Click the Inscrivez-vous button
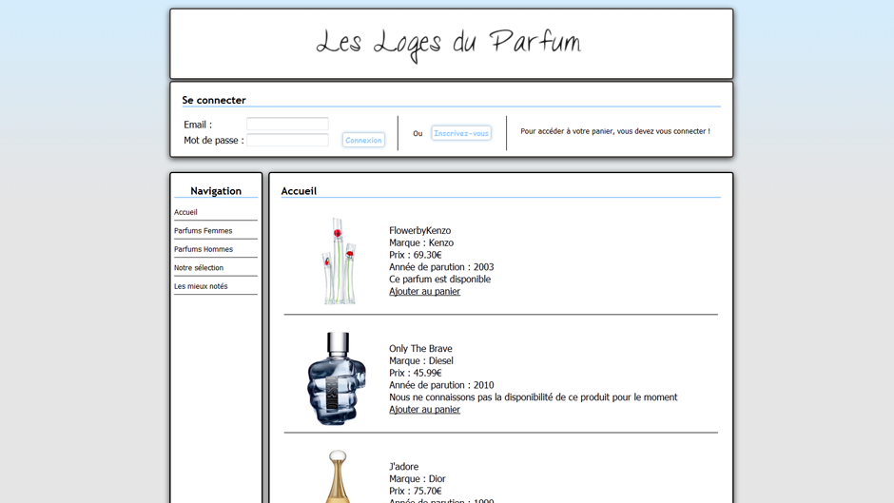894x503 pixels. point(461,133)
